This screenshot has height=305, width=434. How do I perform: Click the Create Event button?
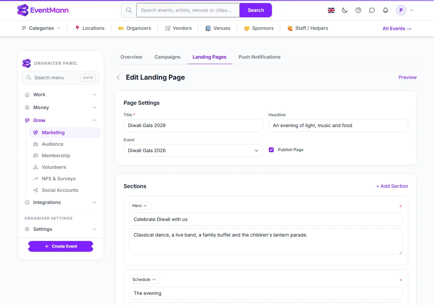tap(61, 246)
